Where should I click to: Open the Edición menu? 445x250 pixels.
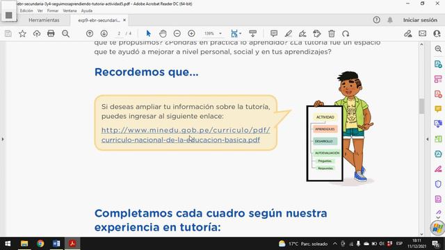(26, 10)
